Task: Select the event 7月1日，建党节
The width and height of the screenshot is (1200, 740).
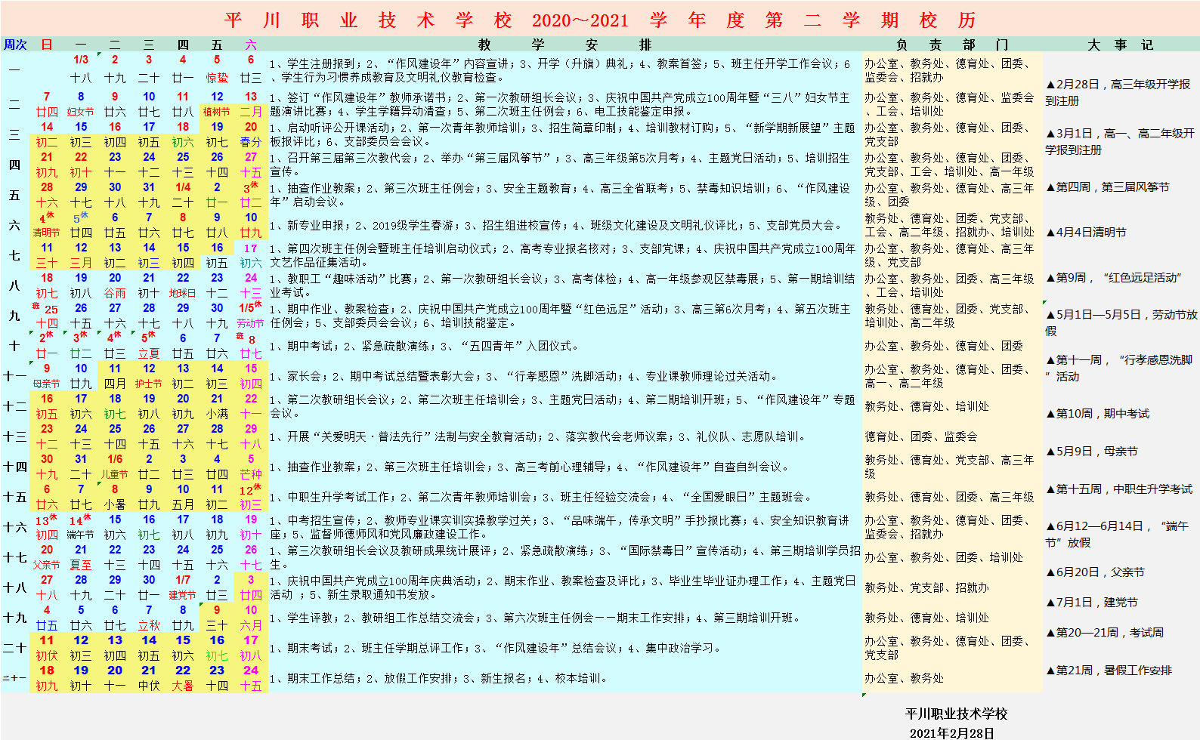Action: [x=1092, y=602]
